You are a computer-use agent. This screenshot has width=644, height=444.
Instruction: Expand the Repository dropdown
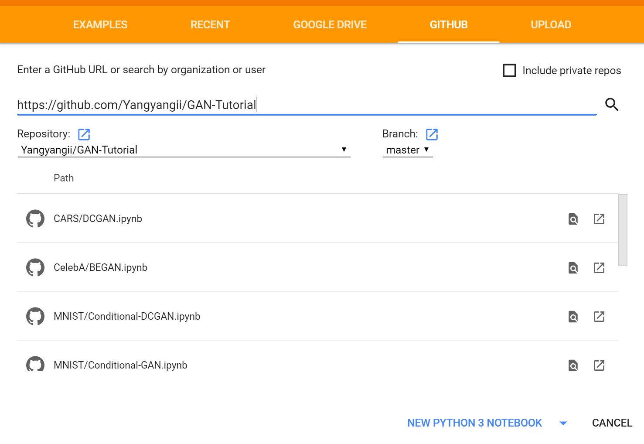point(184,150)
